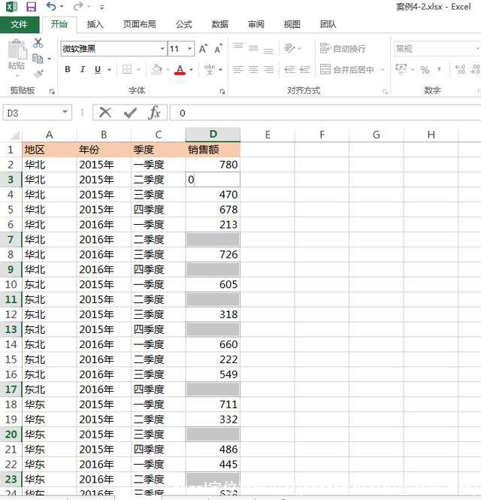Image resolution: width=481 pixels, height=500 pixels.
Task: Click the 粘贴 paste button
Action: [16, 56]
